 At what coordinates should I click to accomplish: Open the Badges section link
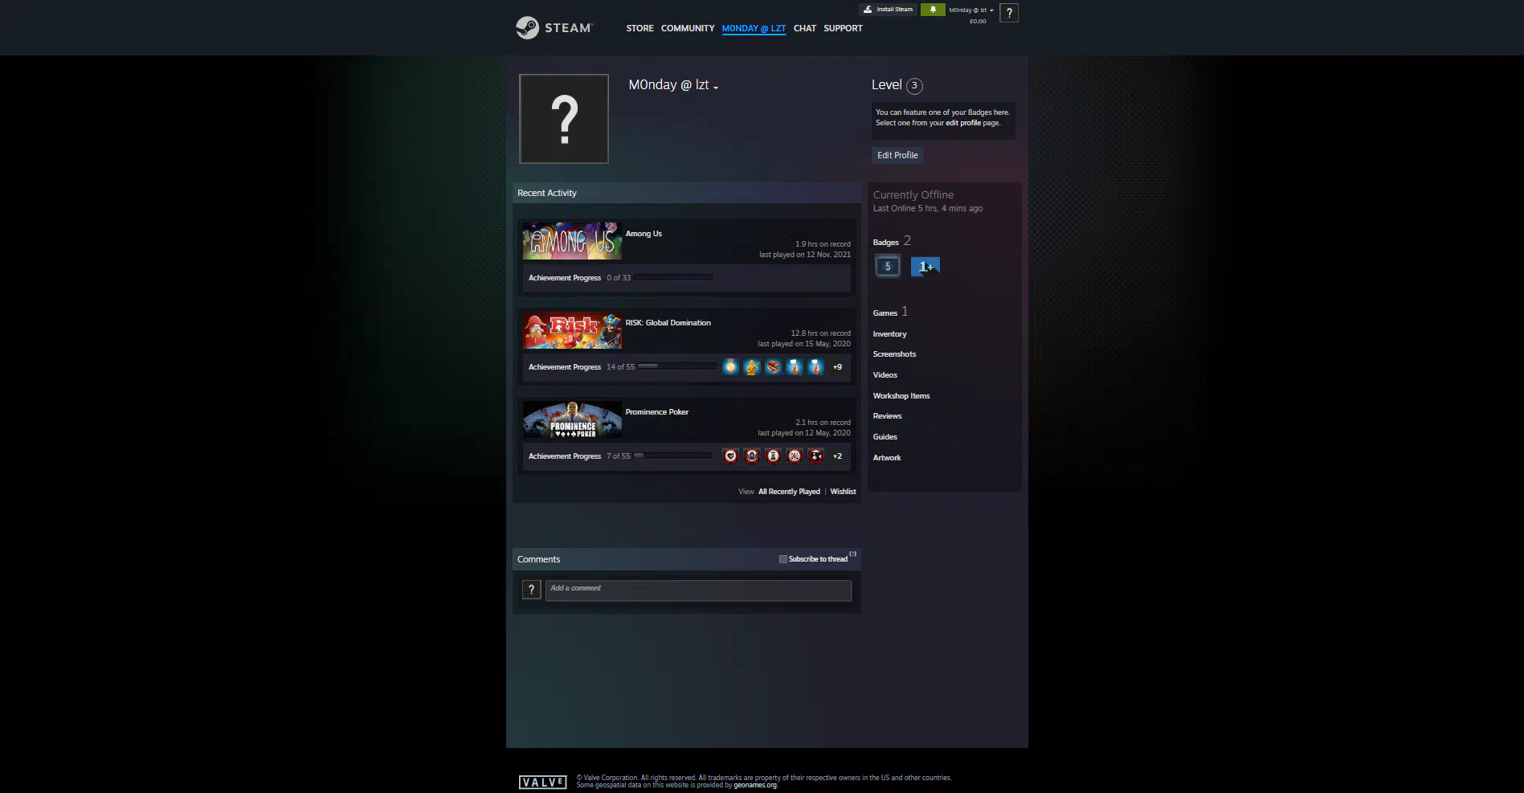coord(886,243)
